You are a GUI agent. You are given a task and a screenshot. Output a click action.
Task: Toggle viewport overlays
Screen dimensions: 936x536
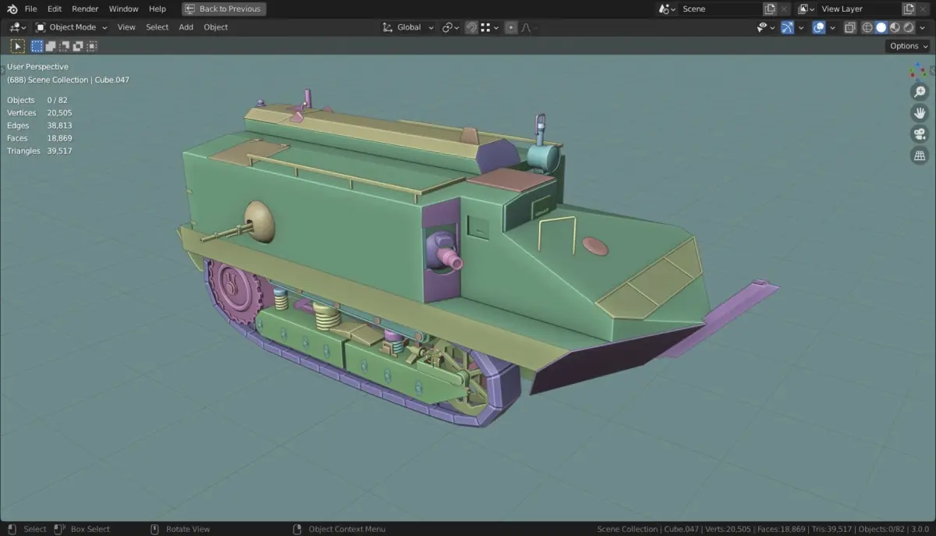coord(818,27)
